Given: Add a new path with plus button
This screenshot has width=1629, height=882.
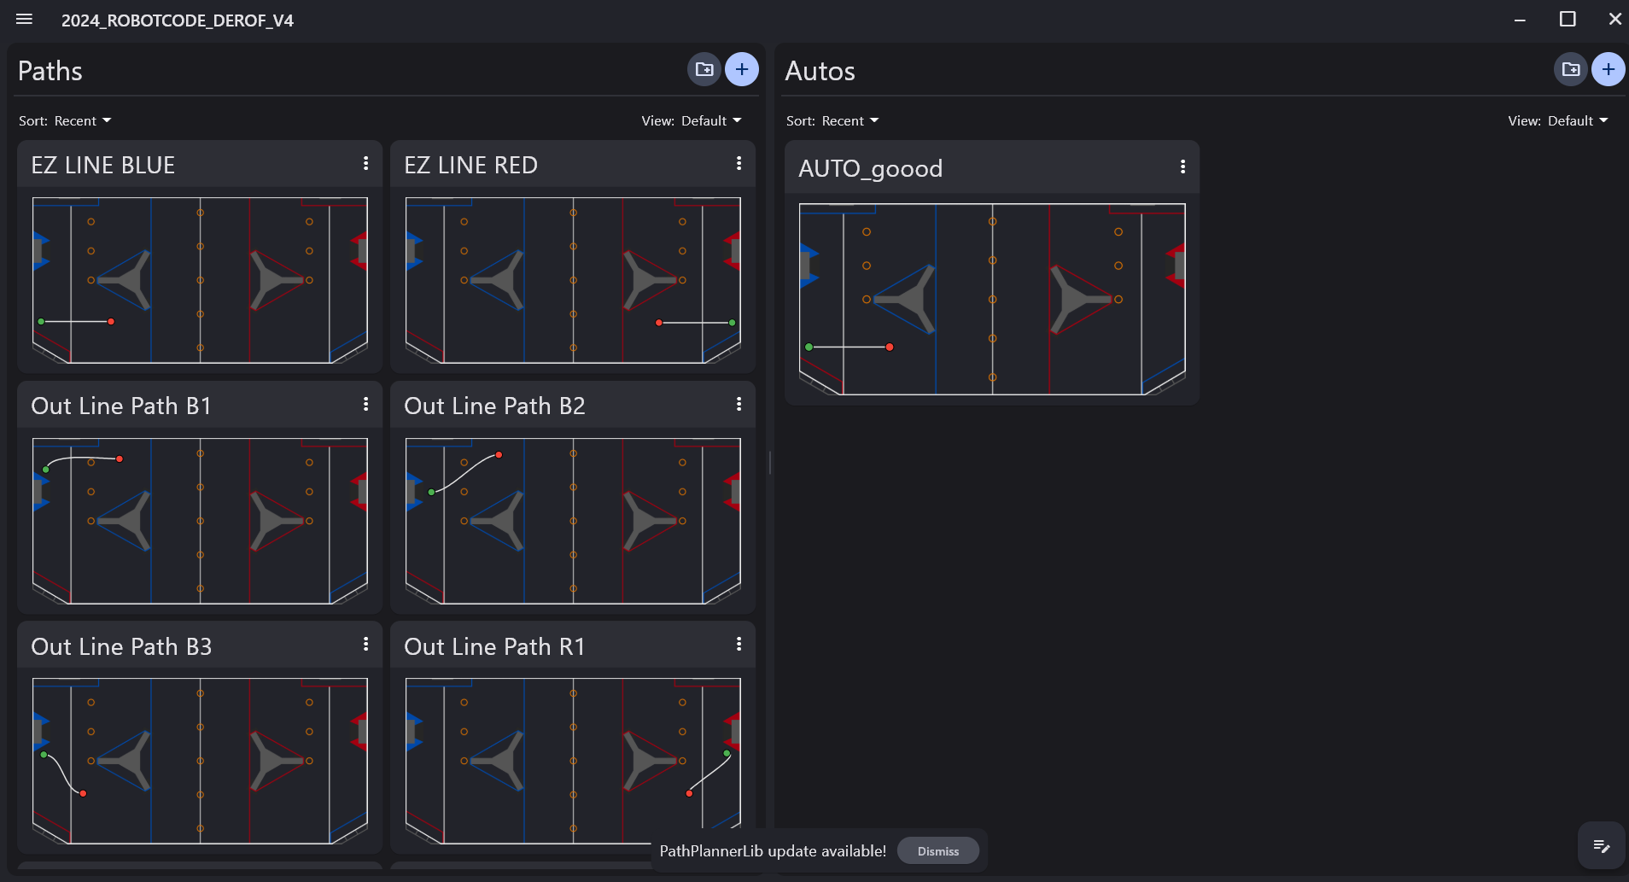Looking at the screenshot, I should coord(741,69).
